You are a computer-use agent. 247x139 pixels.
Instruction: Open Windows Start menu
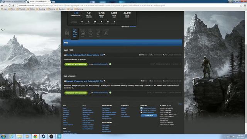click(x=3, y=136)
